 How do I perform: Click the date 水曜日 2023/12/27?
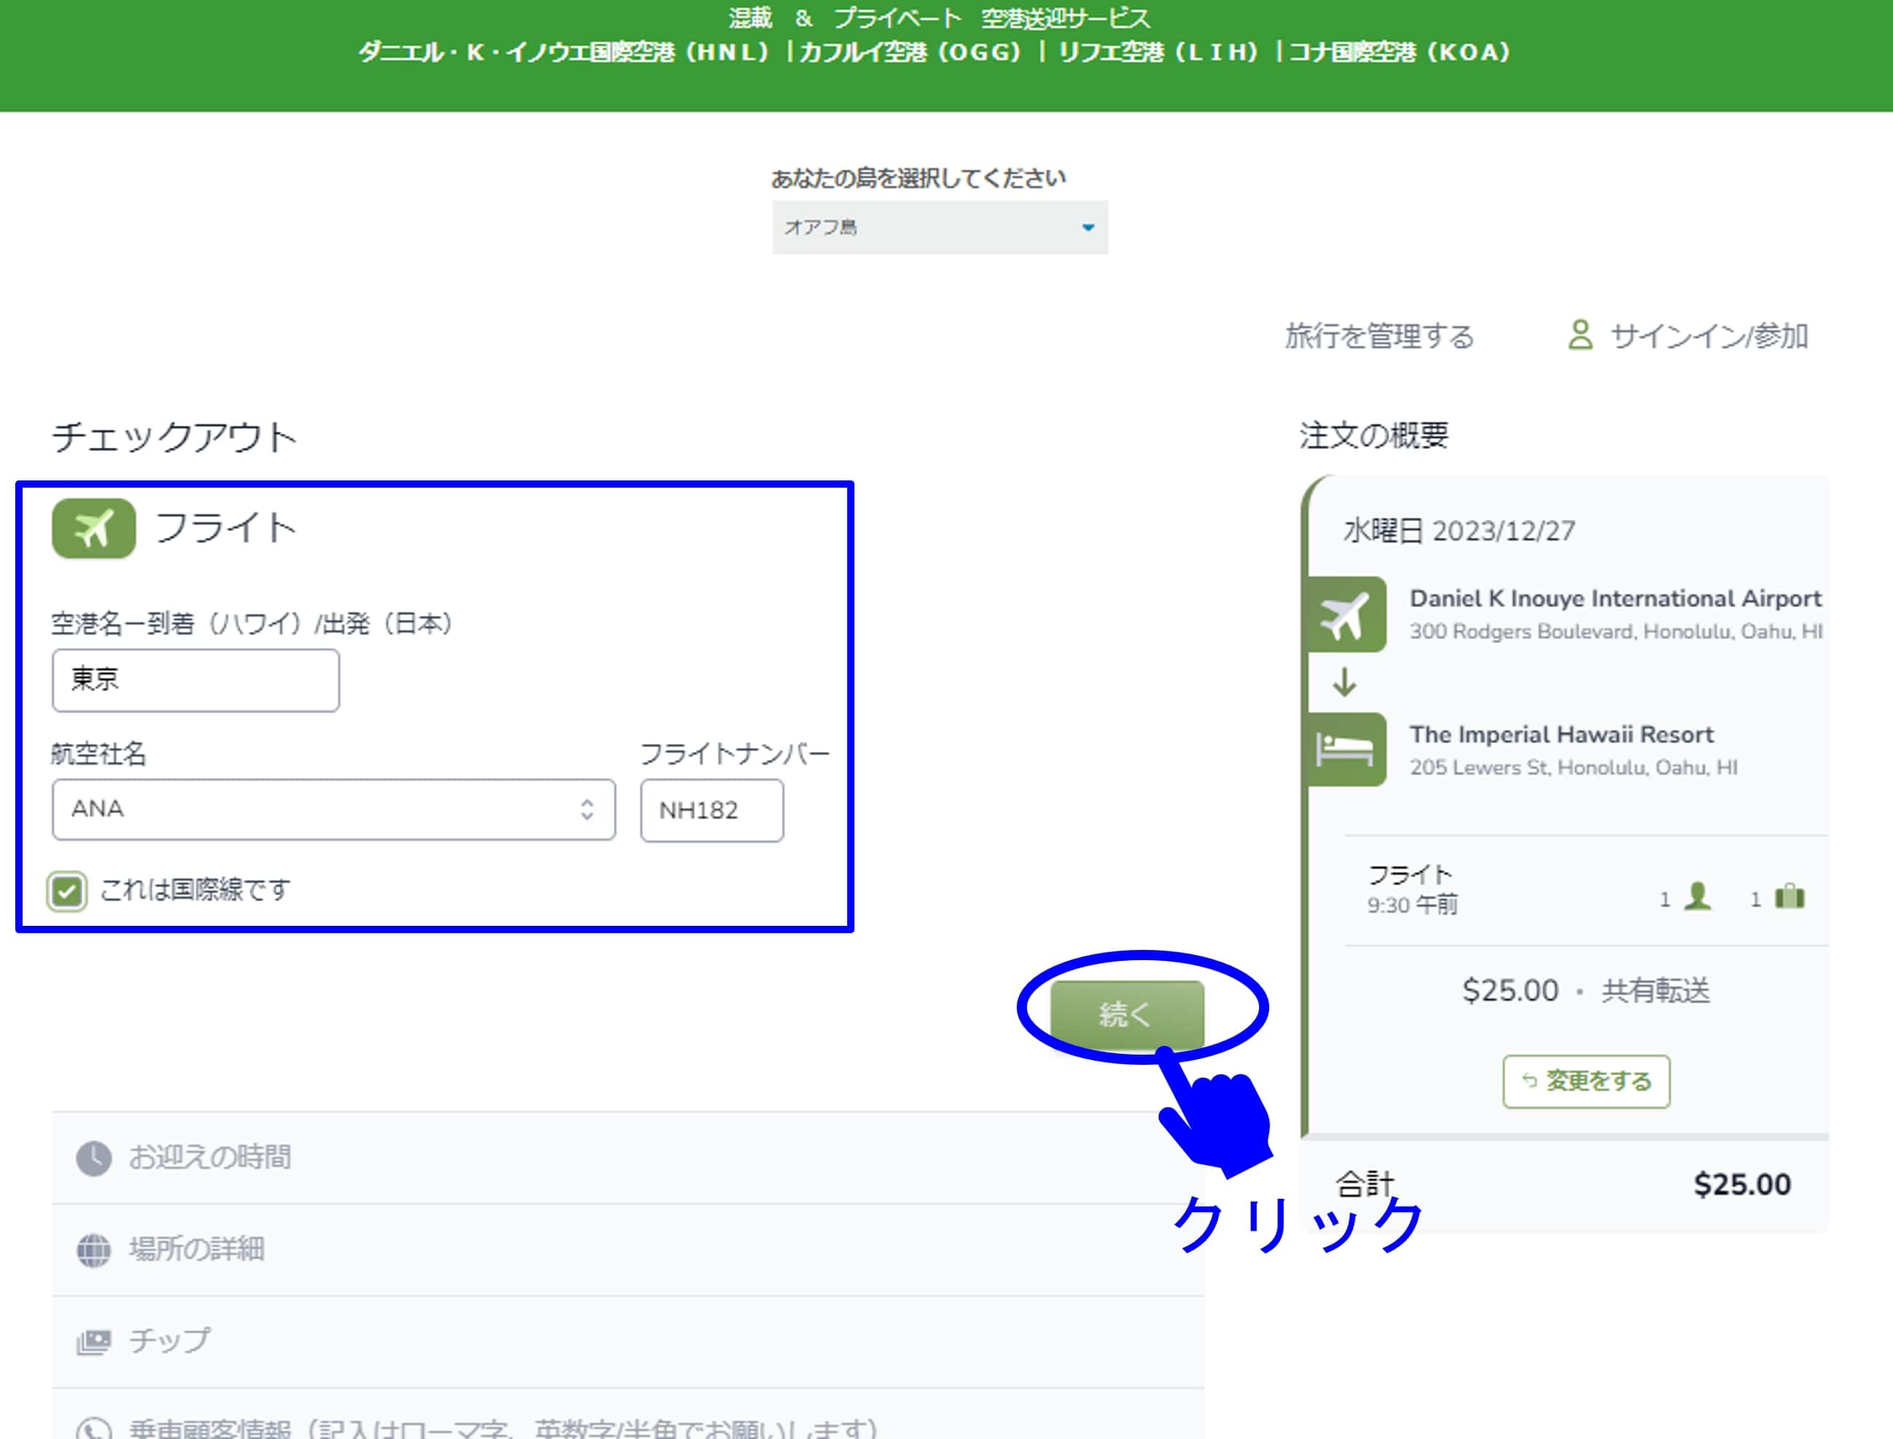click(x=1459, y=531)
